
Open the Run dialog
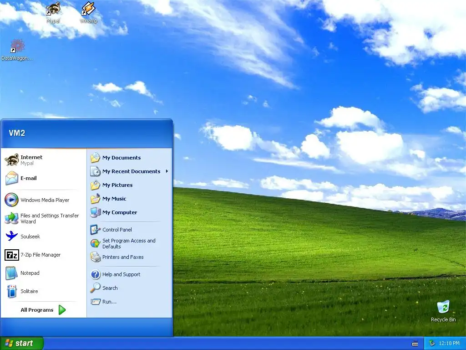[129, 302]
